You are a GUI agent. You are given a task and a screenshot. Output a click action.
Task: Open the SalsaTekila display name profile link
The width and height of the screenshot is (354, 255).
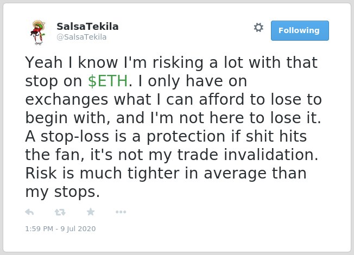(x=87, y=27)
